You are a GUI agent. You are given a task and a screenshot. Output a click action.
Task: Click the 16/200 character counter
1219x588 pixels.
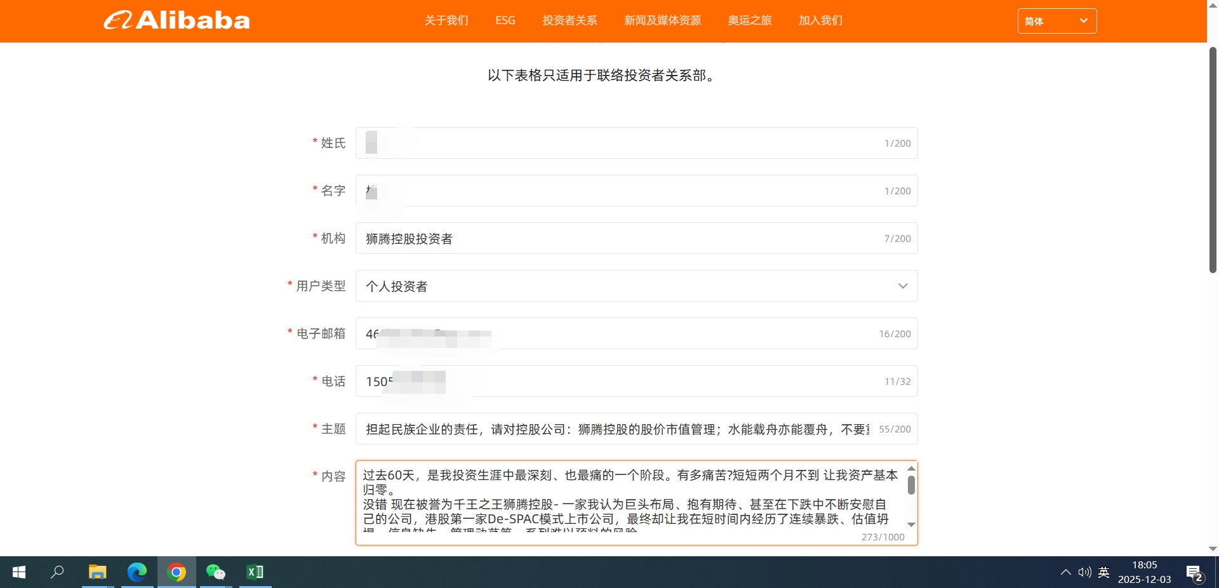895,334
